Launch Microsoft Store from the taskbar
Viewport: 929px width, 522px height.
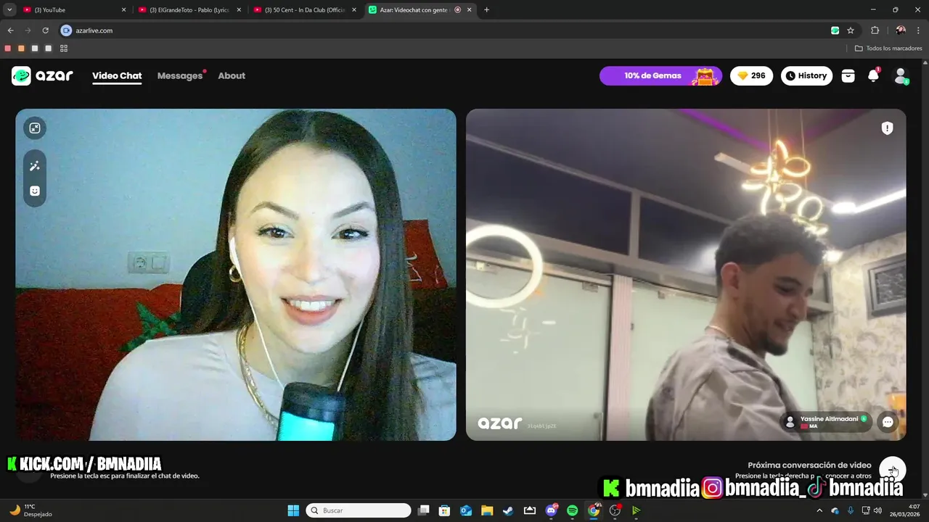coord(445,510)
